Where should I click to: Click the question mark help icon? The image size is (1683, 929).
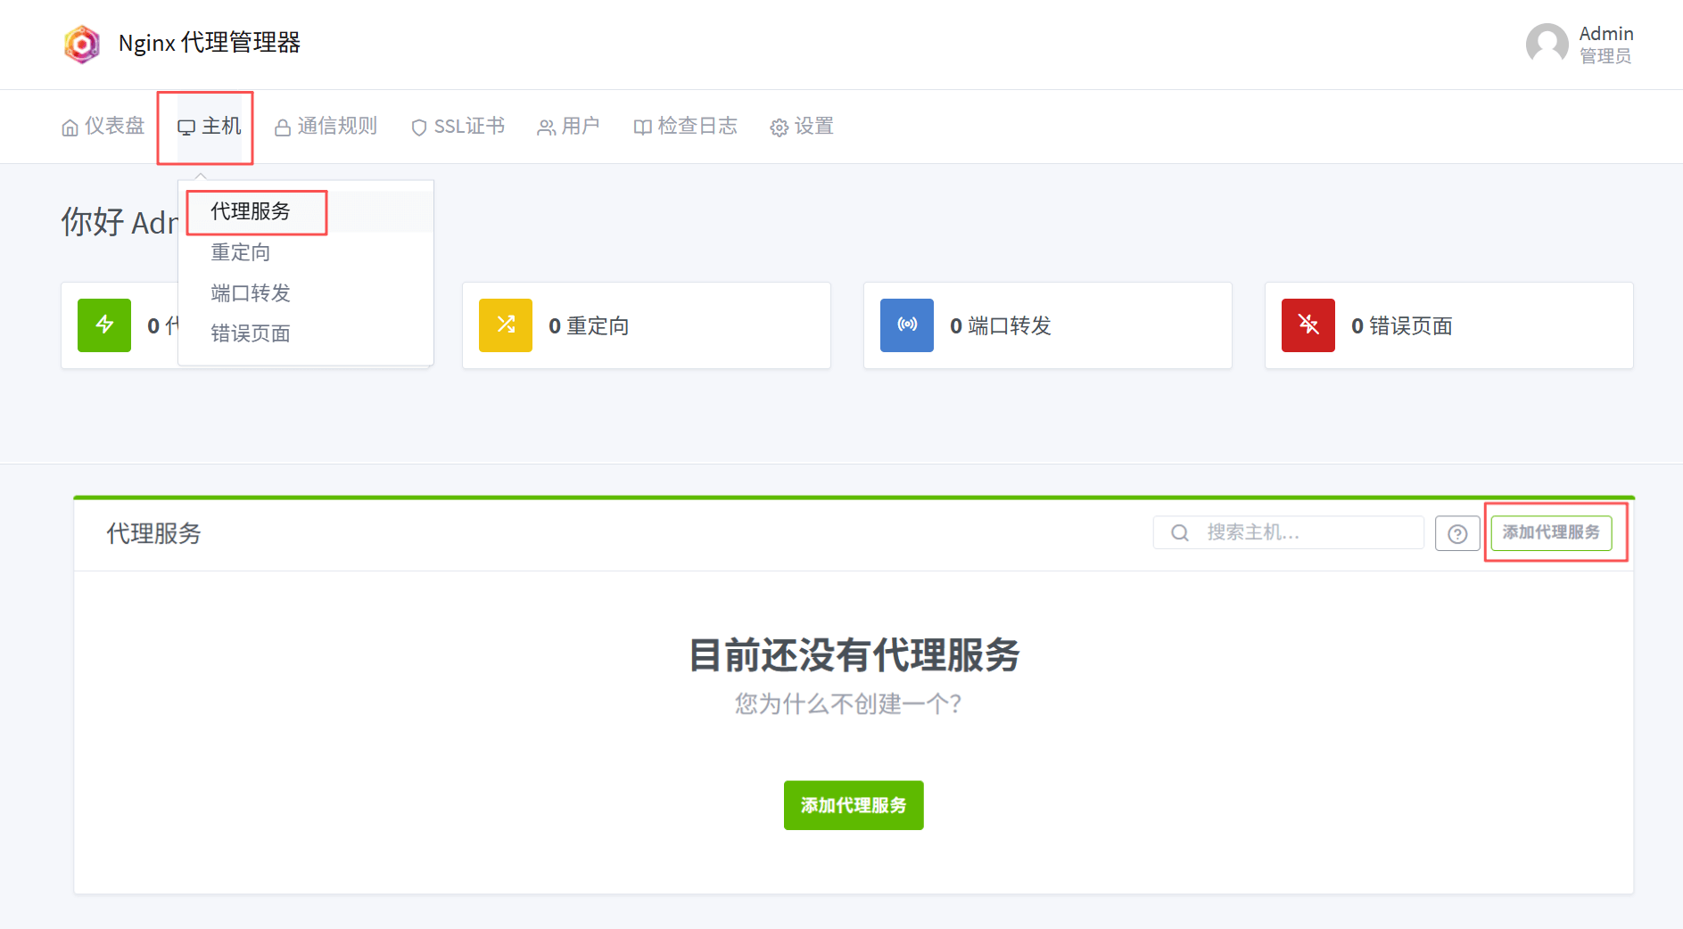(1457, 533)
